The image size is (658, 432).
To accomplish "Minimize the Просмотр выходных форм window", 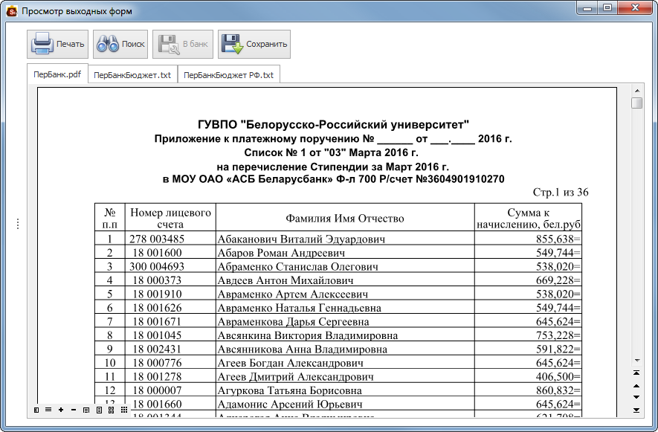I will (587, 8).
